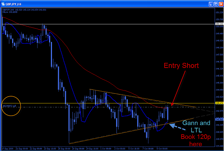Viewport: 224px width, 151px height.
Task: Click the 1 Oct 00:00 time label
Action: (x=106, y=148)
